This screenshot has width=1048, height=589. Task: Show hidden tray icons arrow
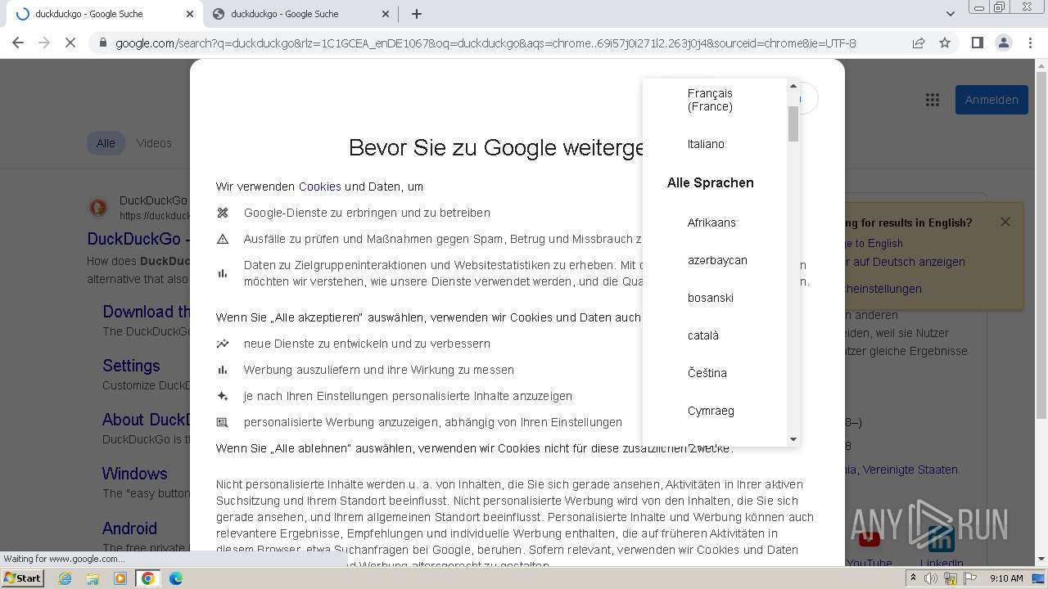[913, 578]
